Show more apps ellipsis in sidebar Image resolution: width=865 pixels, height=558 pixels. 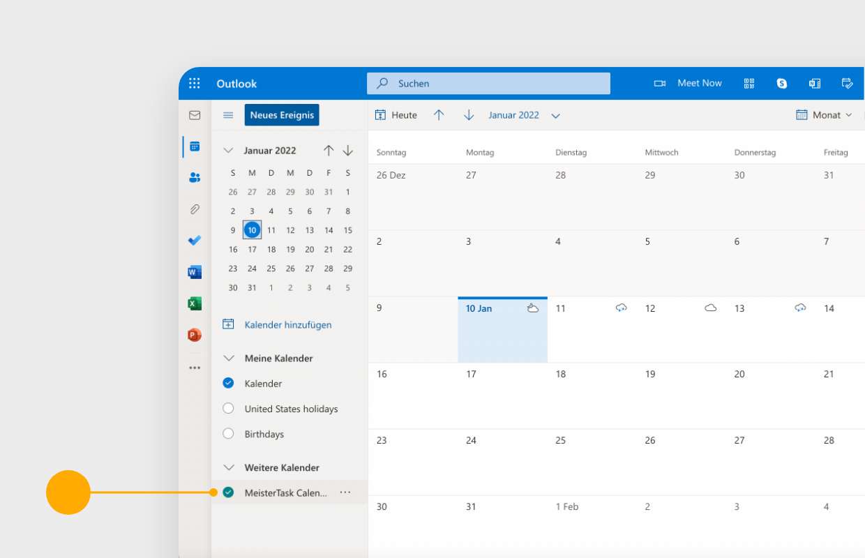click(195, 368)
